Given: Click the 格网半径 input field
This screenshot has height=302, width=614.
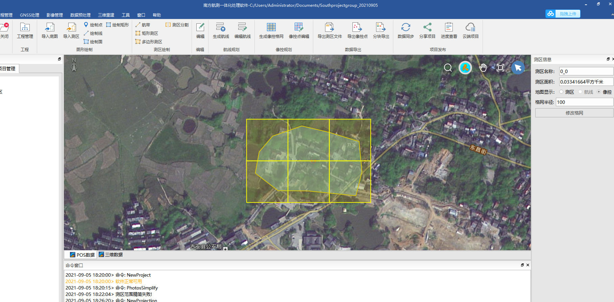Looking at the screenshot, I should tap(584, 102).
